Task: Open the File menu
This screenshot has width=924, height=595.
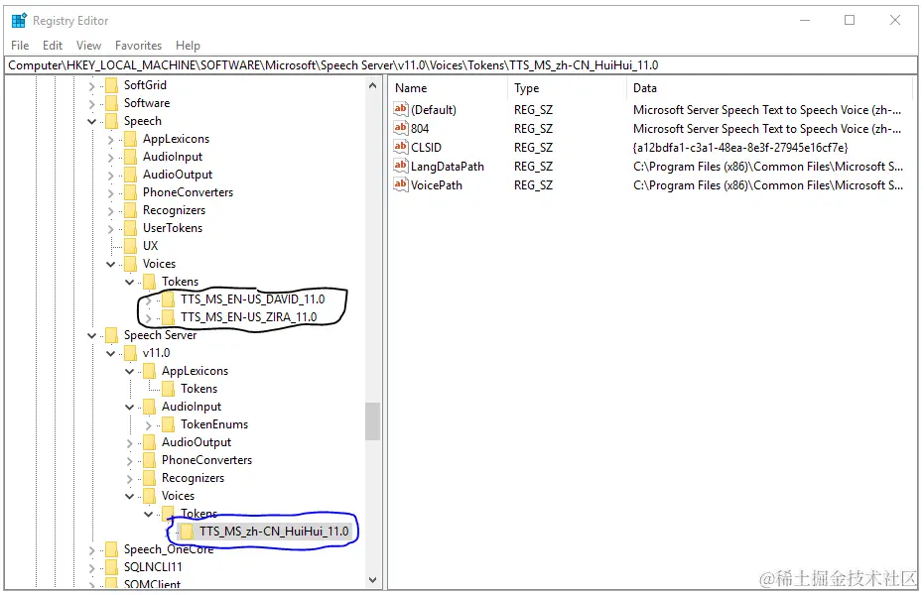Action: click(x=20, y=46)
